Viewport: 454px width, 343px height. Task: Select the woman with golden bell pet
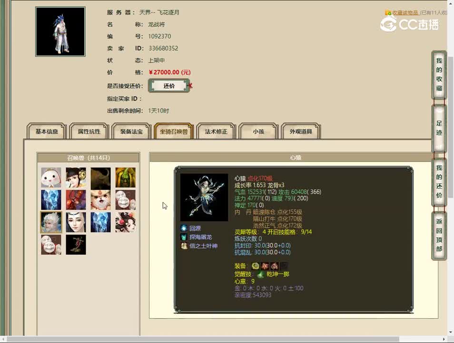click(x=76, y=177)
